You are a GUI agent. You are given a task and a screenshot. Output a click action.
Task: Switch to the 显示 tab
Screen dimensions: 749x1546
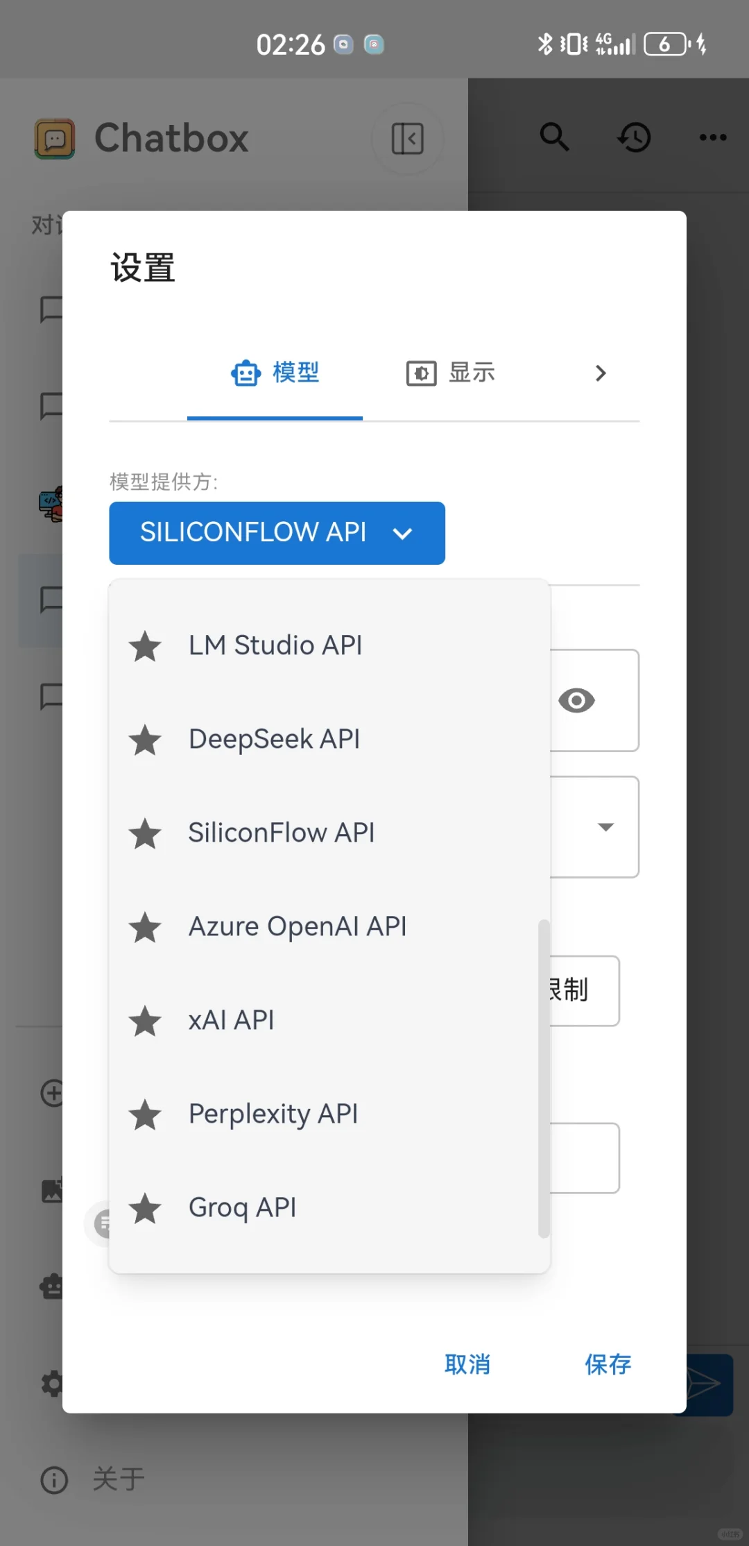tap(451, 373)
